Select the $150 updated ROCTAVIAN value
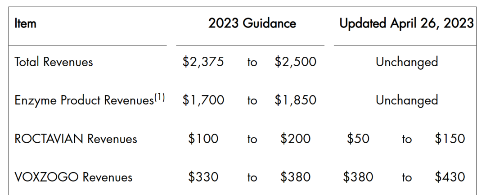The image size is (486, 195). [x=450, y=139]
